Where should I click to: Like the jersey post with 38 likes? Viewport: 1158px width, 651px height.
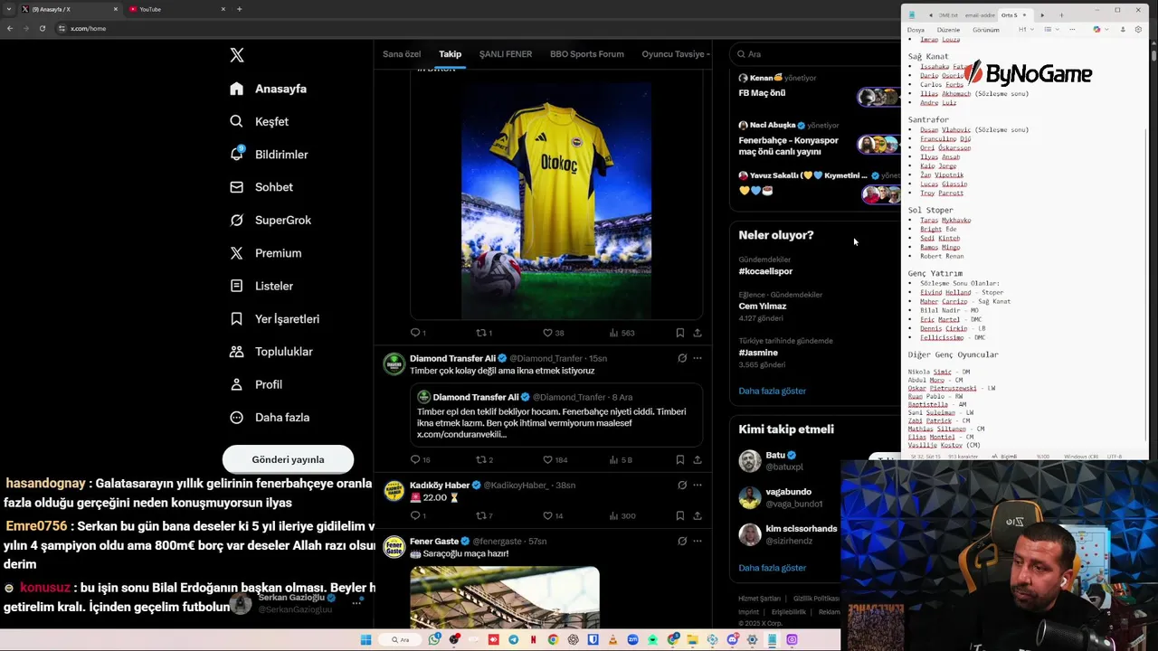coord(553,333)
